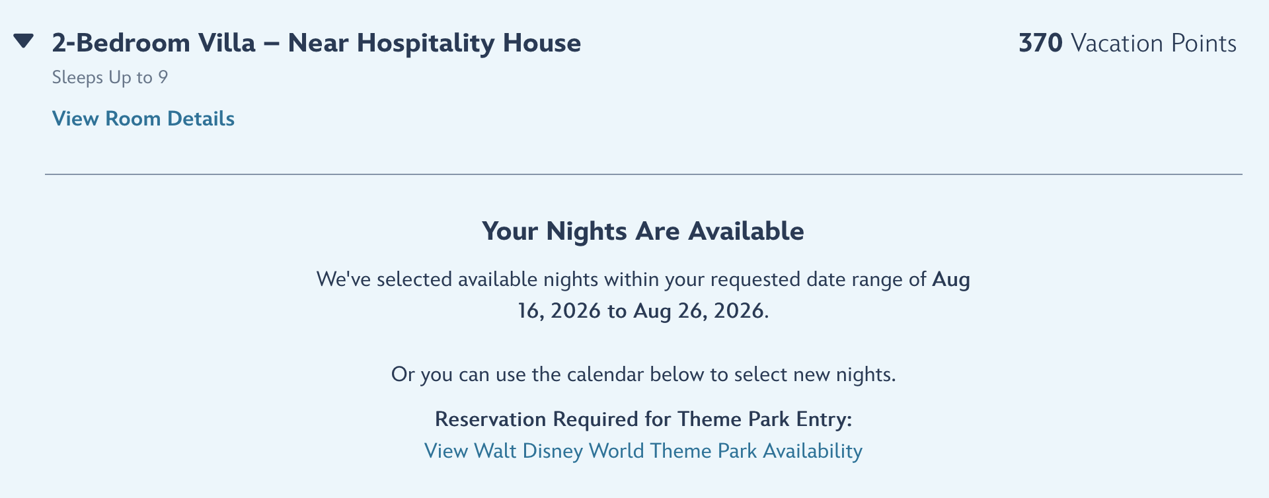Click the word 'Availability' in theme park link
1269x498 pixels.
pos(812,450)
